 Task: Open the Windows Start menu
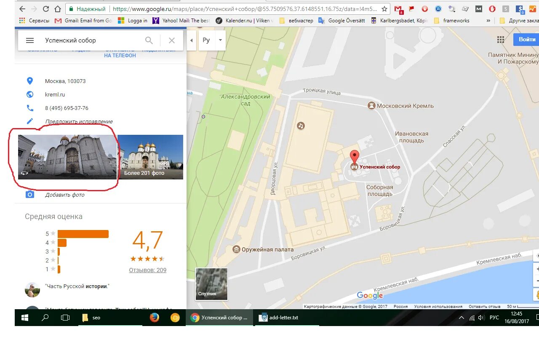(24, 318)
